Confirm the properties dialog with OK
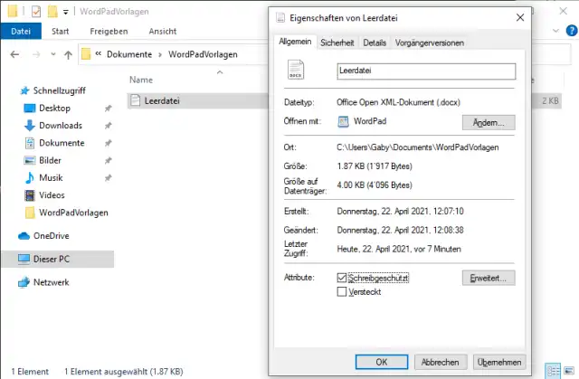579x379 pixels. [x=382, y=362]
